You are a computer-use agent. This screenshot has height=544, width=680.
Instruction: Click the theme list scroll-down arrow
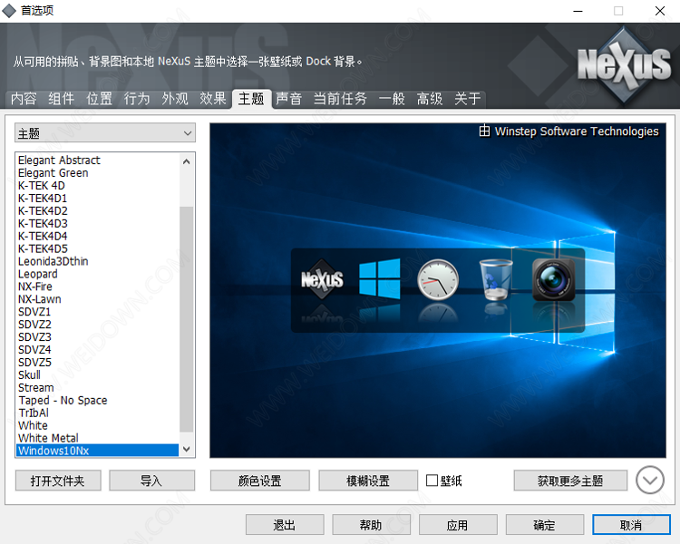click(x=187, y=450)
